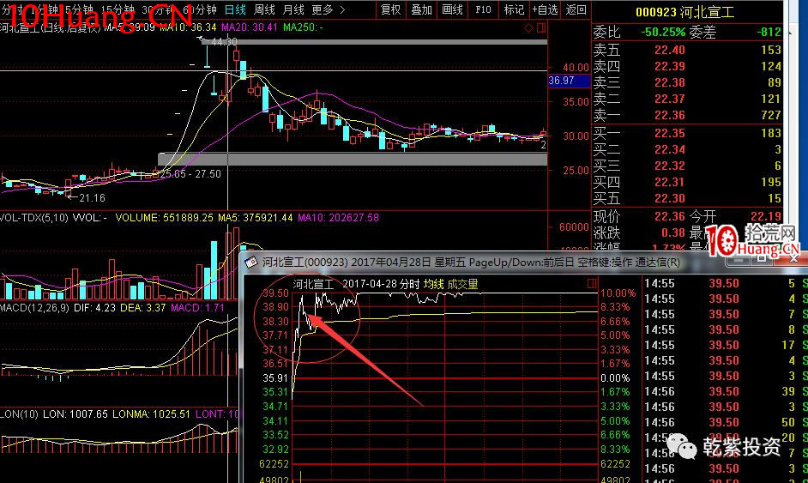808x483 pixels.
Task: Click the LON(10) indicator title
Action: pos(19,414)
